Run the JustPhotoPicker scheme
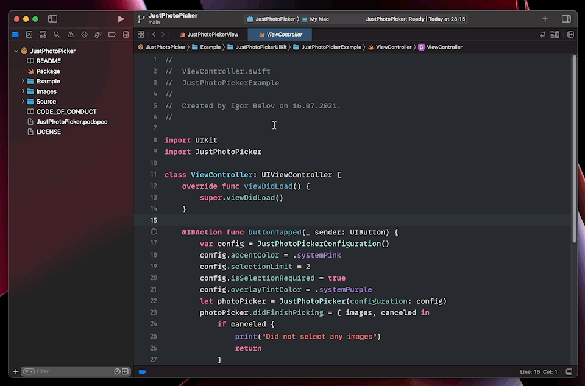585x386 pixels. coord(121,19)
